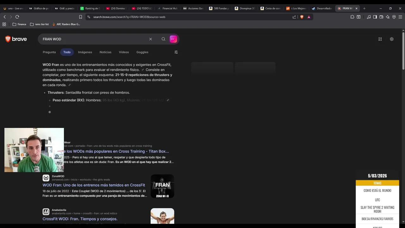This screenshot has height=228, width=405.
Task: Click 'BOLSA/FINANZAS/VARIOS' topic text
Action: [x=377, y=219]
